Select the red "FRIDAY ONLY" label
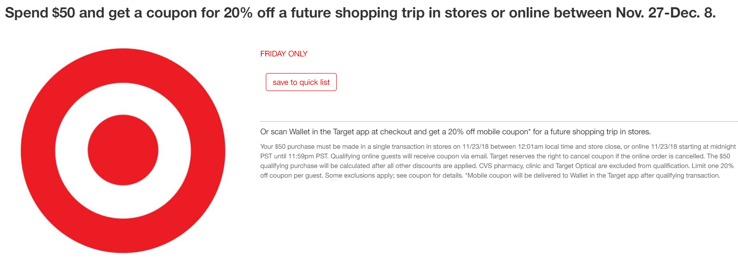 (x=284, y=54)
